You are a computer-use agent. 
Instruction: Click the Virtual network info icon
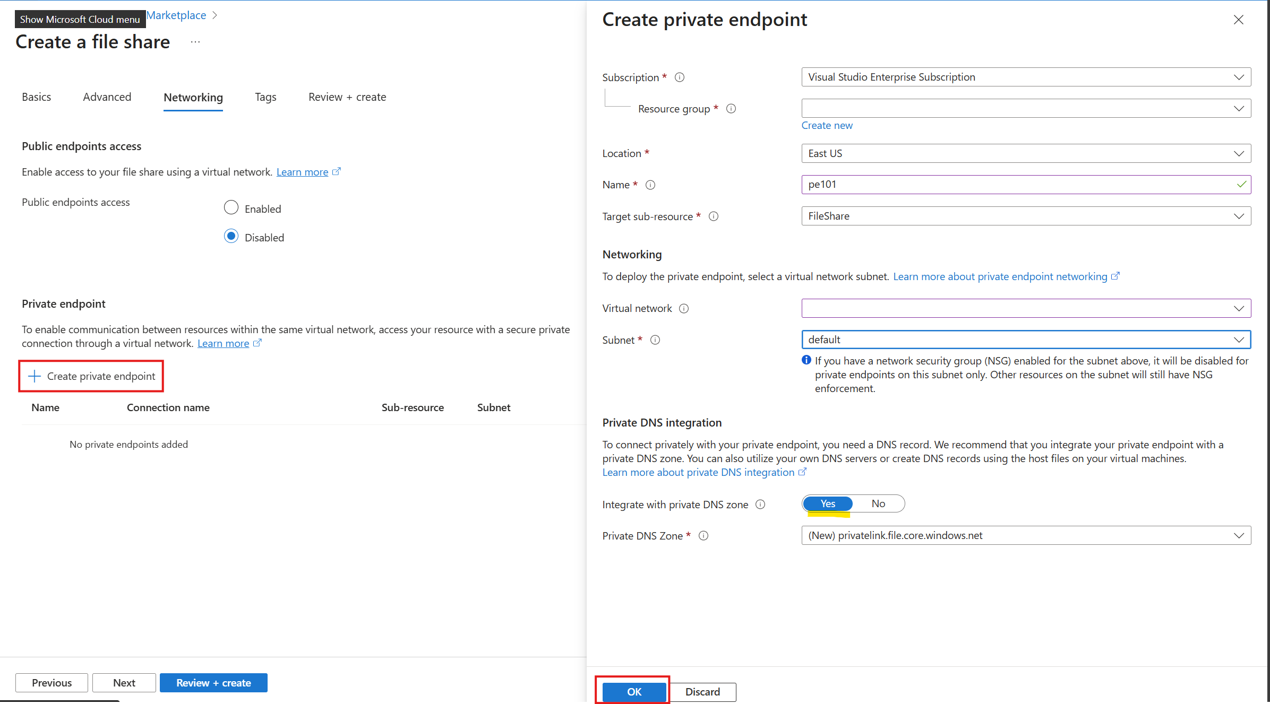click(x=684, y=308)
